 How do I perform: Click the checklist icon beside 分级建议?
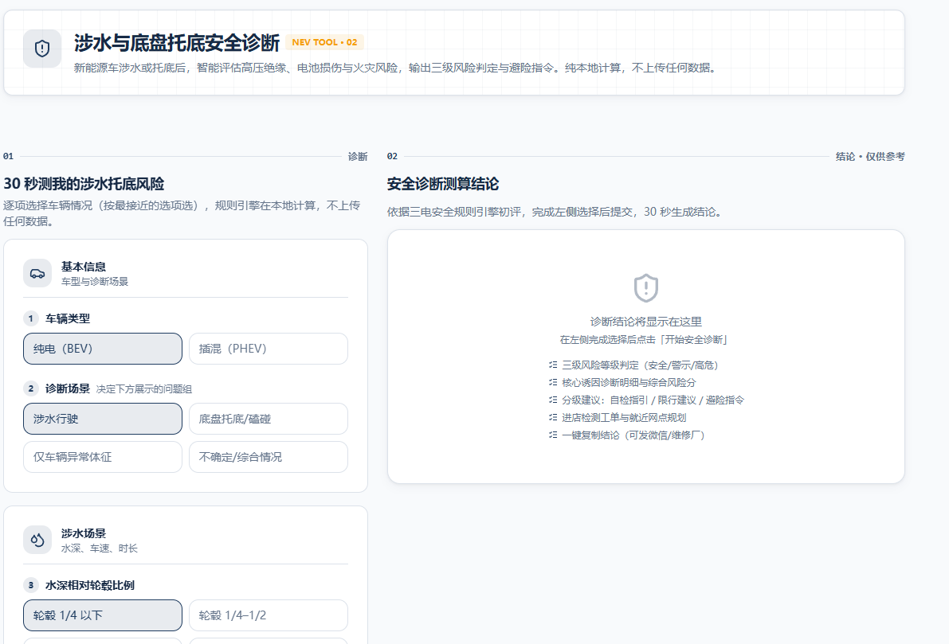click(553, 400)
